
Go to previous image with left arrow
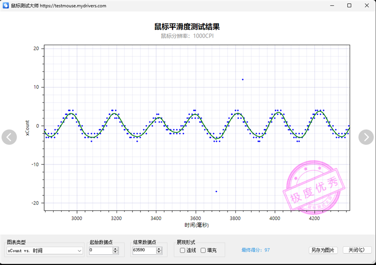coord(9,137)
